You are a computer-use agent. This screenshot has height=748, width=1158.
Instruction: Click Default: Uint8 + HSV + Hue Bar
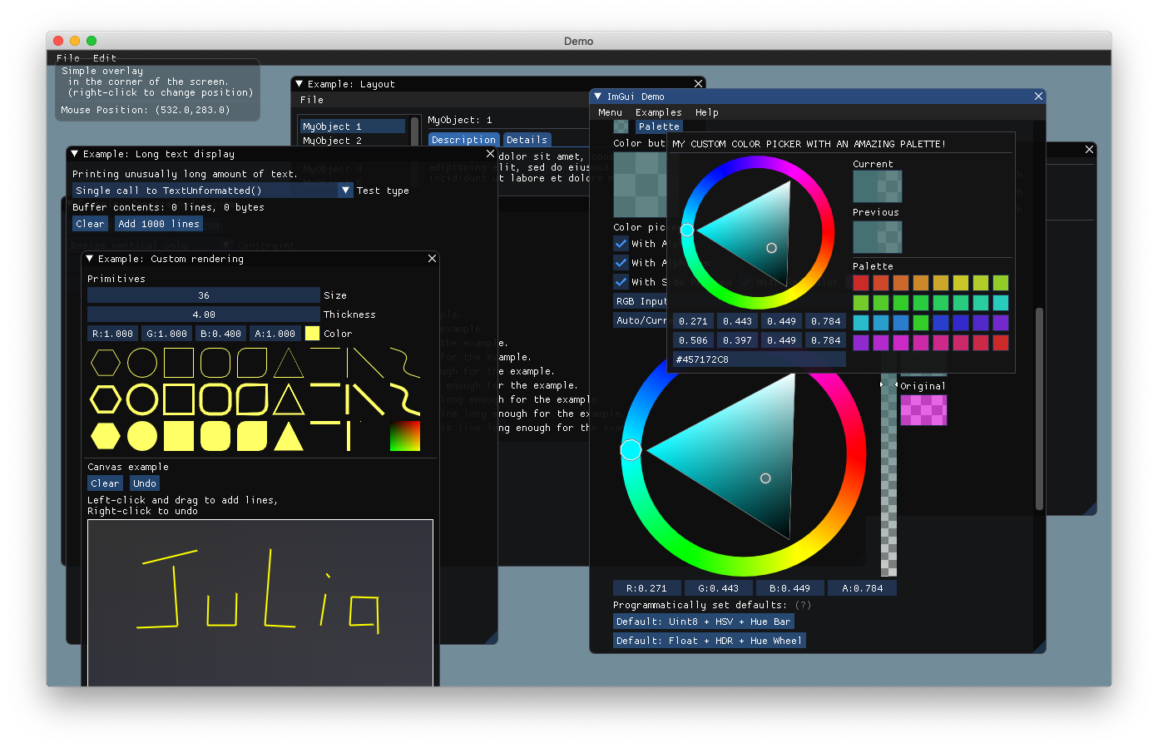[x=704, y=622]
